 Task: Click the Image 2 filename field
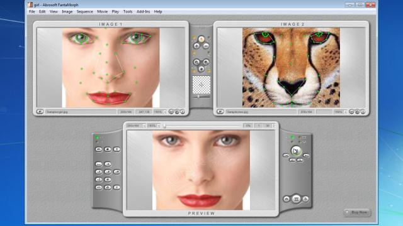point(261,112)
